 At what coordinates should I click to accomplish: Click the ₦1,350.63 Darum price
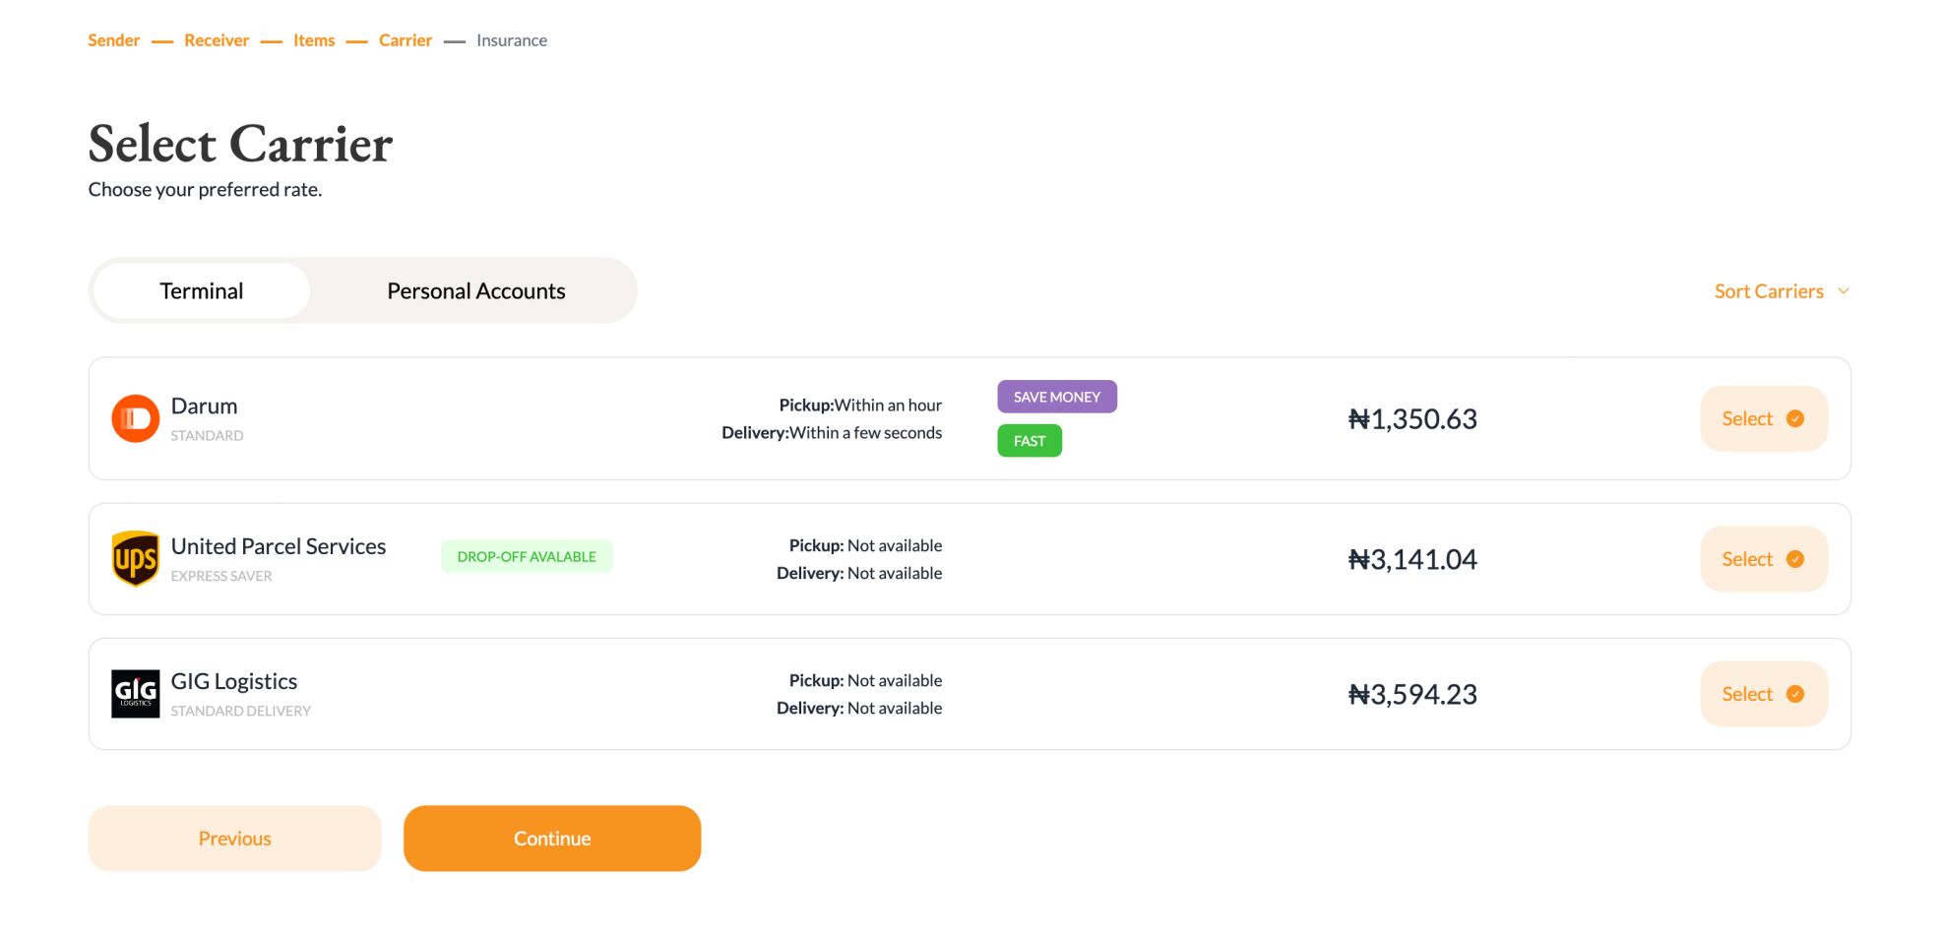tap(1412, 419)
